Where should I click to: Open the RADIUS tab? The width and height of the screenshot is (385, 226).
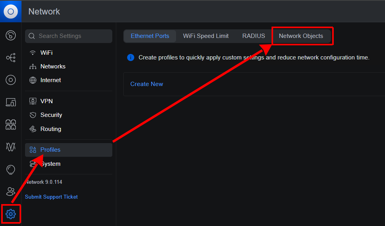coord(254,36)
